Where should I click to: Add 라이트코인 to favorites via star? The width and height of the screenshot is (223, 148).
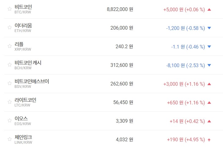click(x=9, y=102)
